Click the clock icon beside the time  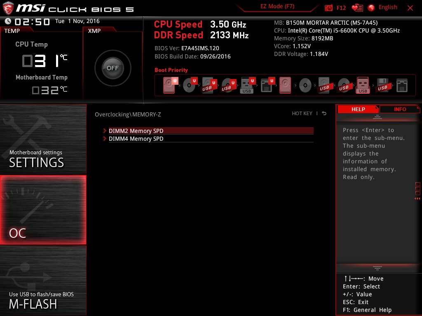pos(8,21)
